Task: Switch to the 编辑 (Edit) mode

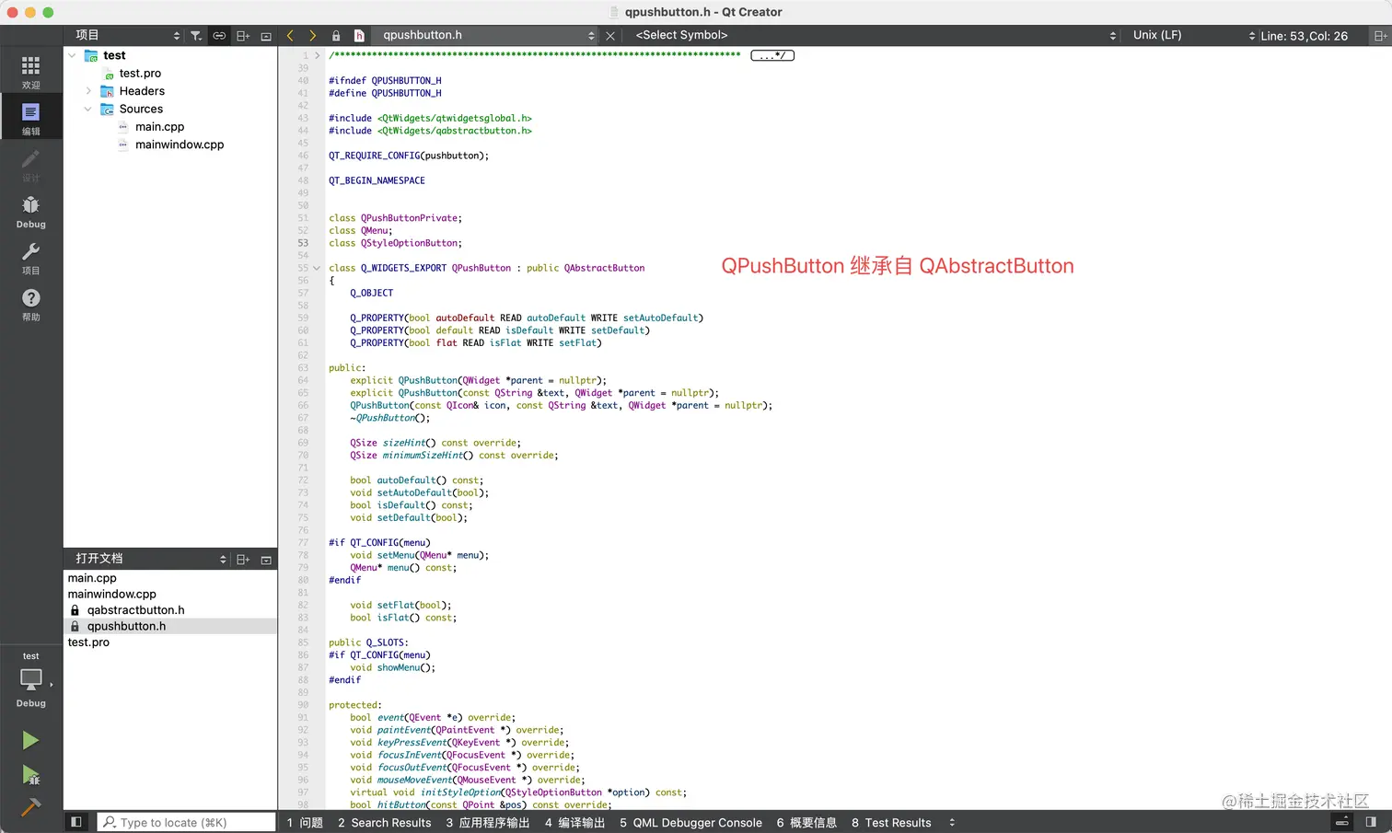Action: [30, 118]
